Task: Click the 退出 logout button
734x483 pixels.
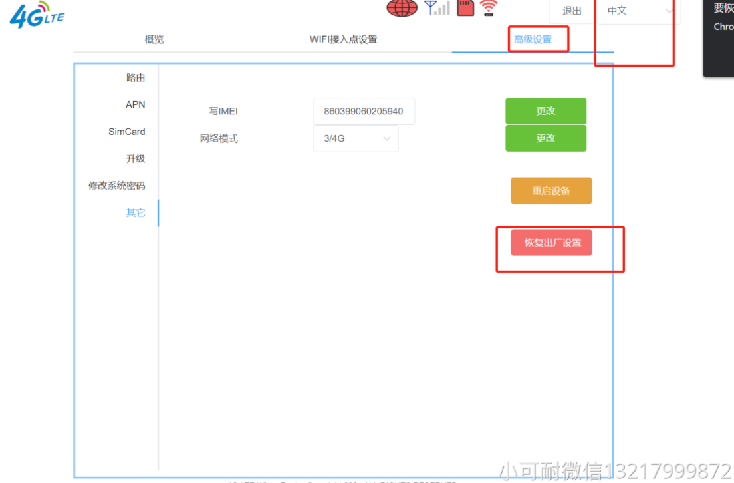Action: (572, 11)
